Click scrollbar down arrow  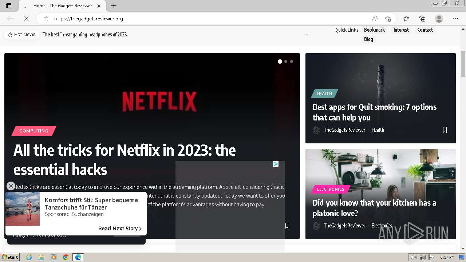click(x=463, y=249)
